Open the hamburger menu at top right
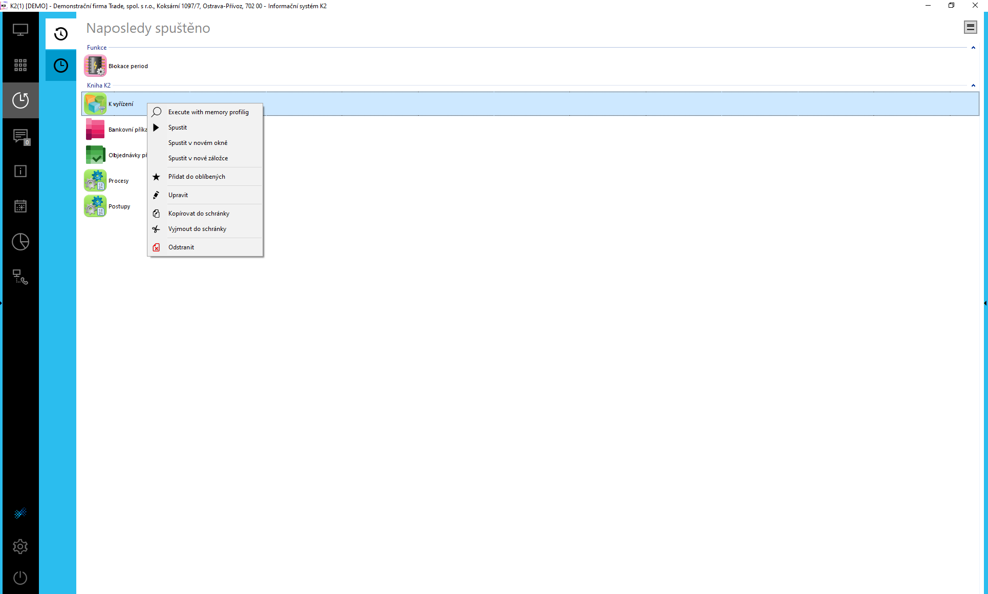988x594 pixels. pyautogui.click(x=970, y=27)
